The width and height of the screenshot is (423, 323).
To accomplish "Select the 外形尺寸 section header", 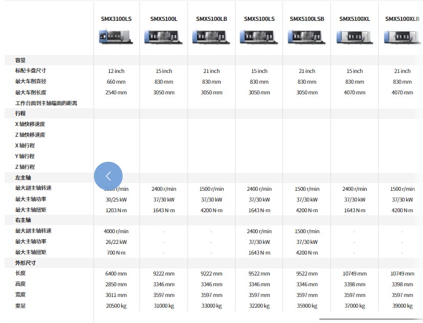I will (26, 263).
